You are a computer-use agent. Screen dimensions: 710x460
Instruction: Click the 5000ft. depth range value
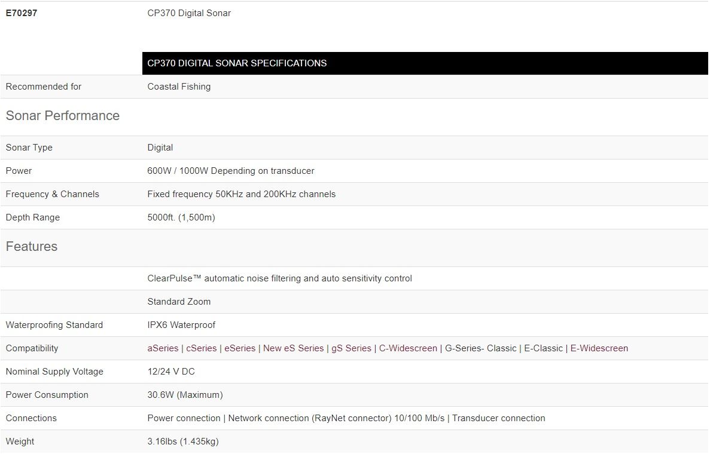click(x=181, y=217)
